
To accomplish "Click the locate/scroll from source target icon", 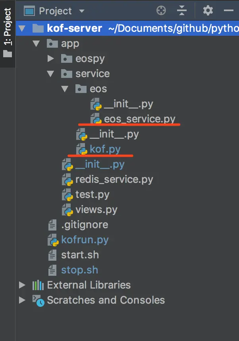I will [x=161, y=11].
